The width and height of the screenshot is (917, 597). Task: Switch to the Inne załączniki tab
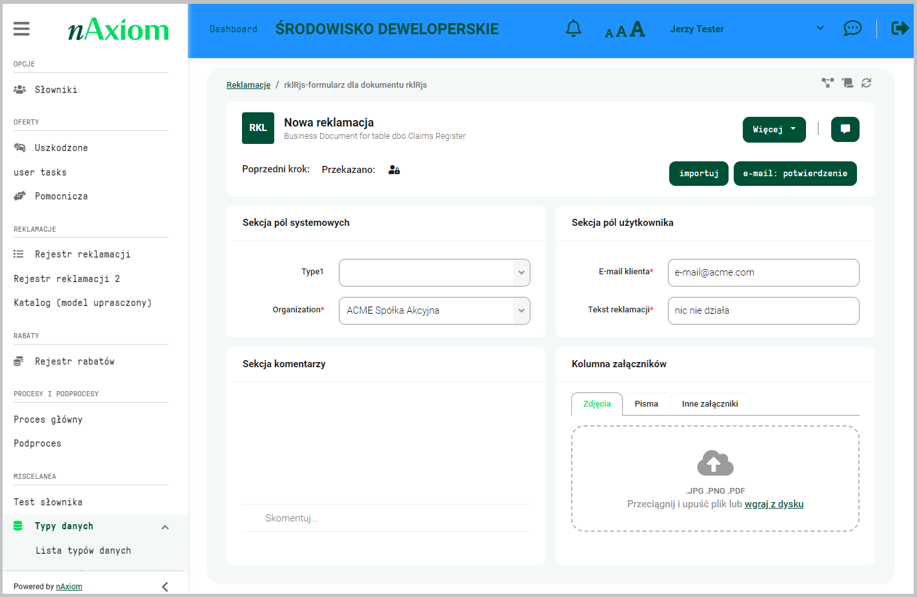pyautogui.click(x=709, y=403)
